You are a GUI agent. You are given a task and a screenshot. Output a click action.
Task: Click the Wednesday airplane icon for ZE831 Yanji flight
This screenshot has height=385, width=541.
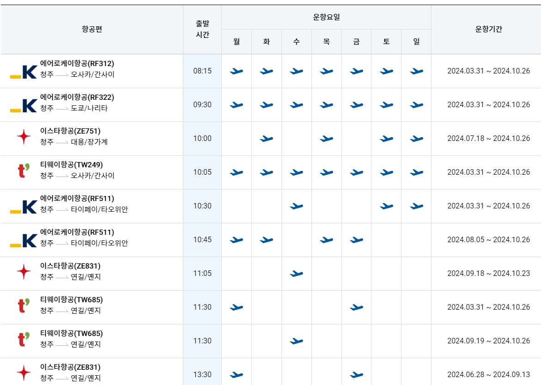(296, 273)
